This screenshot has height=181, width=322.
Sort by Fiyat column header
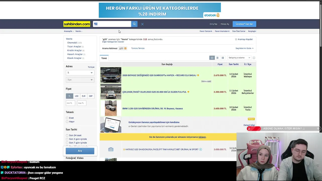pyautogui.click(x=220, y=64)
